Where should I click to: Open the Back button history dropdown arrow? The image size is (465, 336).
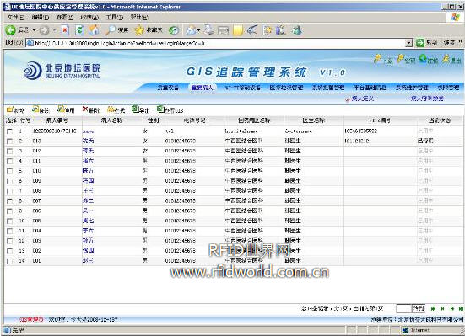click(34, 30)
